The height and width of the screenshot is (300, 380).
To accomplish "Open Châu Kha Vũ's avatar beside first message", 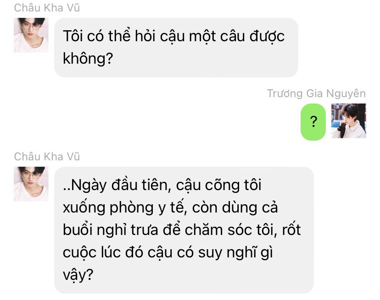I will (31, 35).
